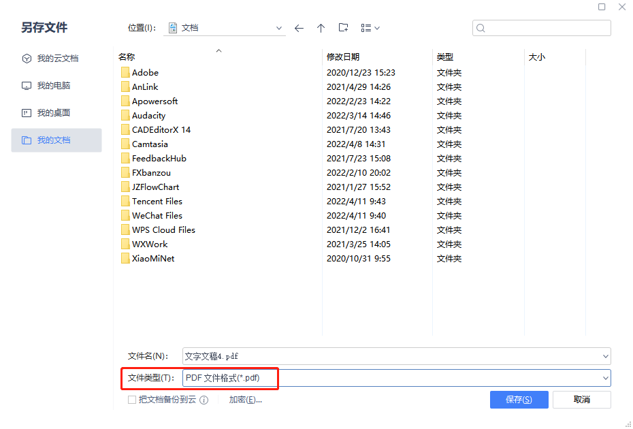The height and width of the screenshot is (429, 633).
Task: Click the My Desktop icon
Action: 27,113
